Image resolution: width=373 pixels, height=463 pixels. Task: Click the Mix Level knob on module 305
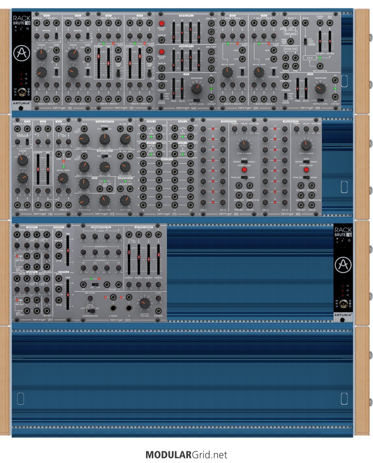pyautogui.click(x=90, y=298)
